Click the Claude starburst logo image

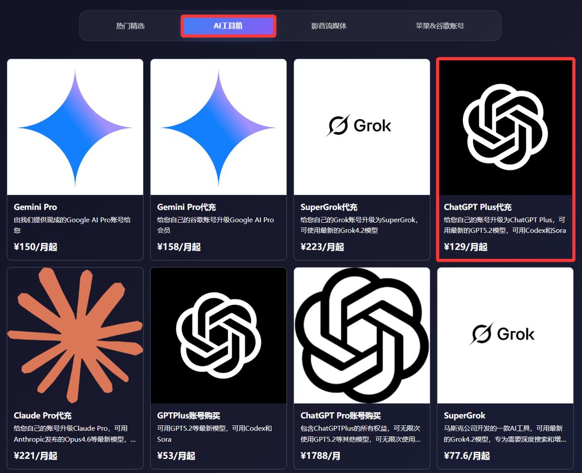click(x=75, y=335)
